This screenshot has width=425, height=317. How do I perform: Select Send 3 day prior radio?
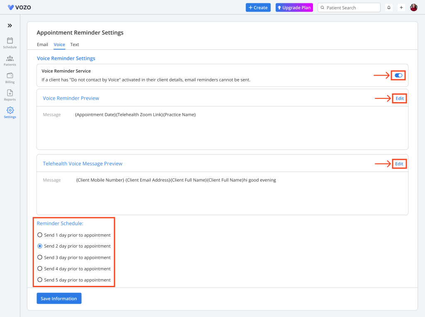tap(40, 257)
